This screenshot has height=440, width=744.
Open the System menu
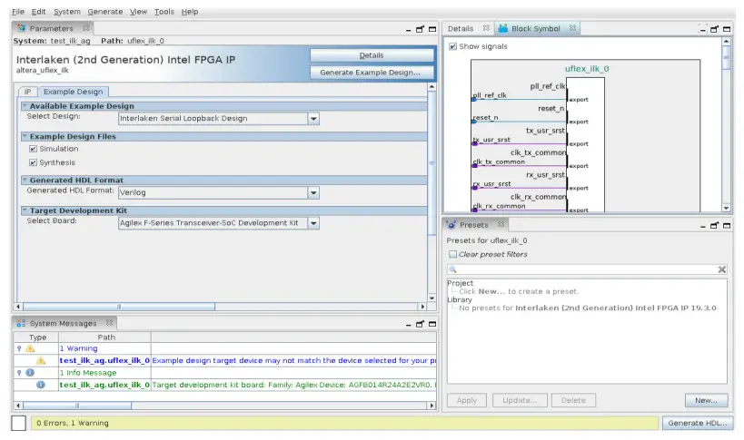[x=67, y=12]
